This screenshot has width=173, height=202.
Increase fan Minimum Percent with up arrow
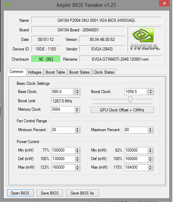[77, 128]
